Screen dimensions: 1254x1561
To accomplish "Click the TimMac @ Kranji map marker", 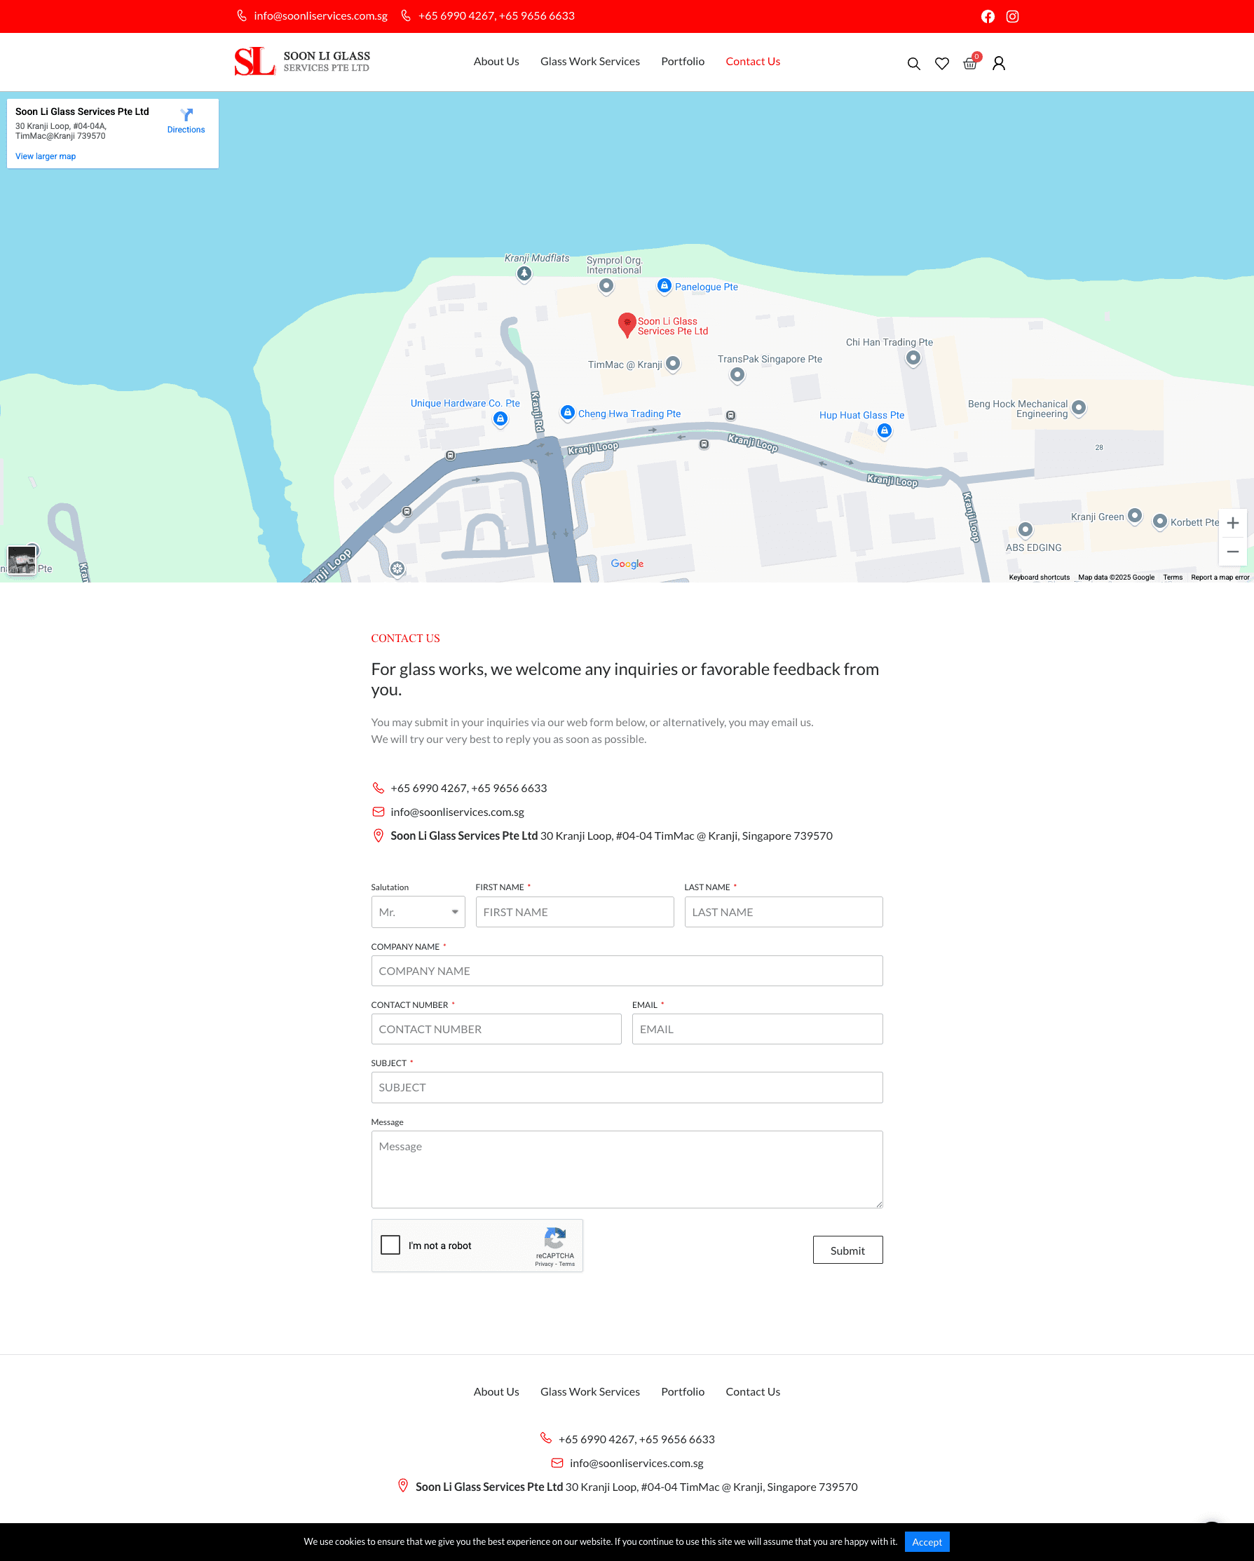I will point(673,364).
